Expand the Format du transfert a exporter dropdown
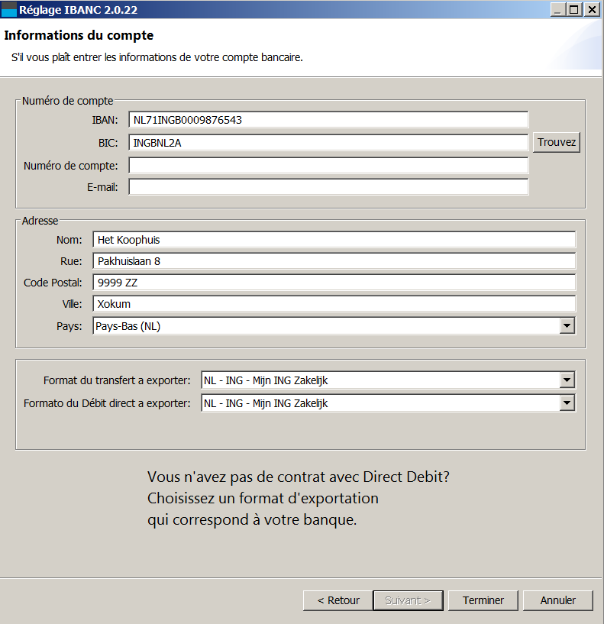The height and width of the screenshot is (624, 604). pyautogui.click(x=567, y=380)
